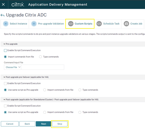Switch to the Schedule Task tab
The image size is (145, 130).
point(108,24)
